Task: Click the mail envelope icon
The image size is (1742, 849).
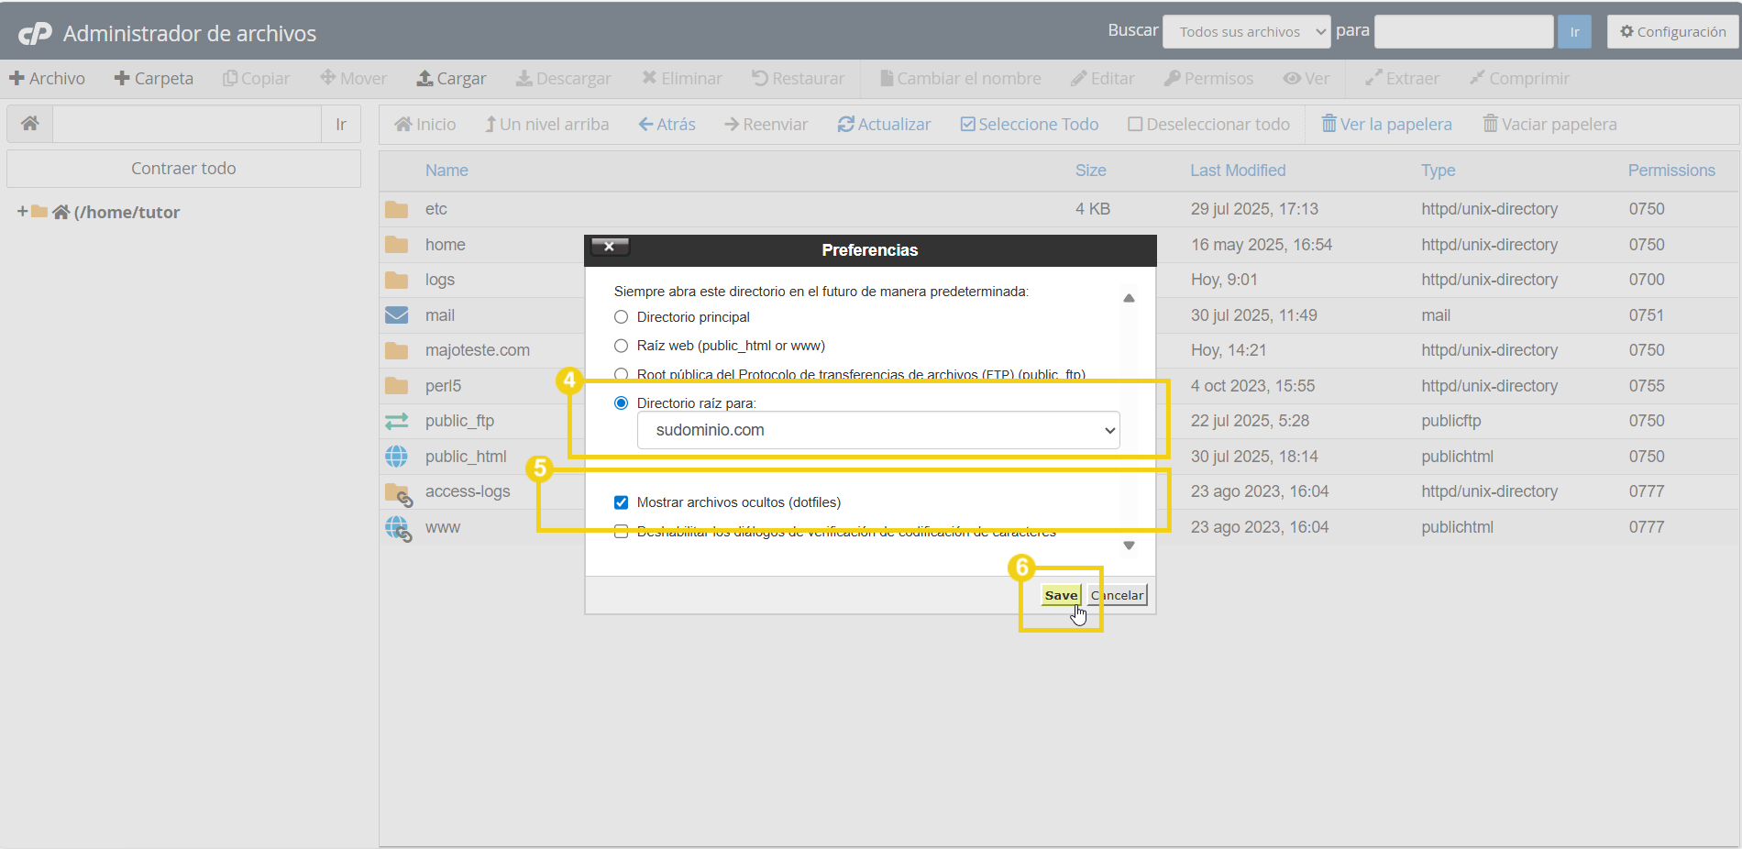Action: tap(396, 315)
